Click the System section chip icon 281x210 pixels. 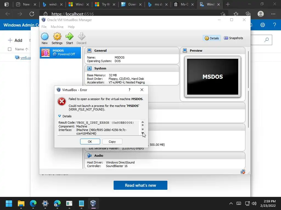coord(89,68)
